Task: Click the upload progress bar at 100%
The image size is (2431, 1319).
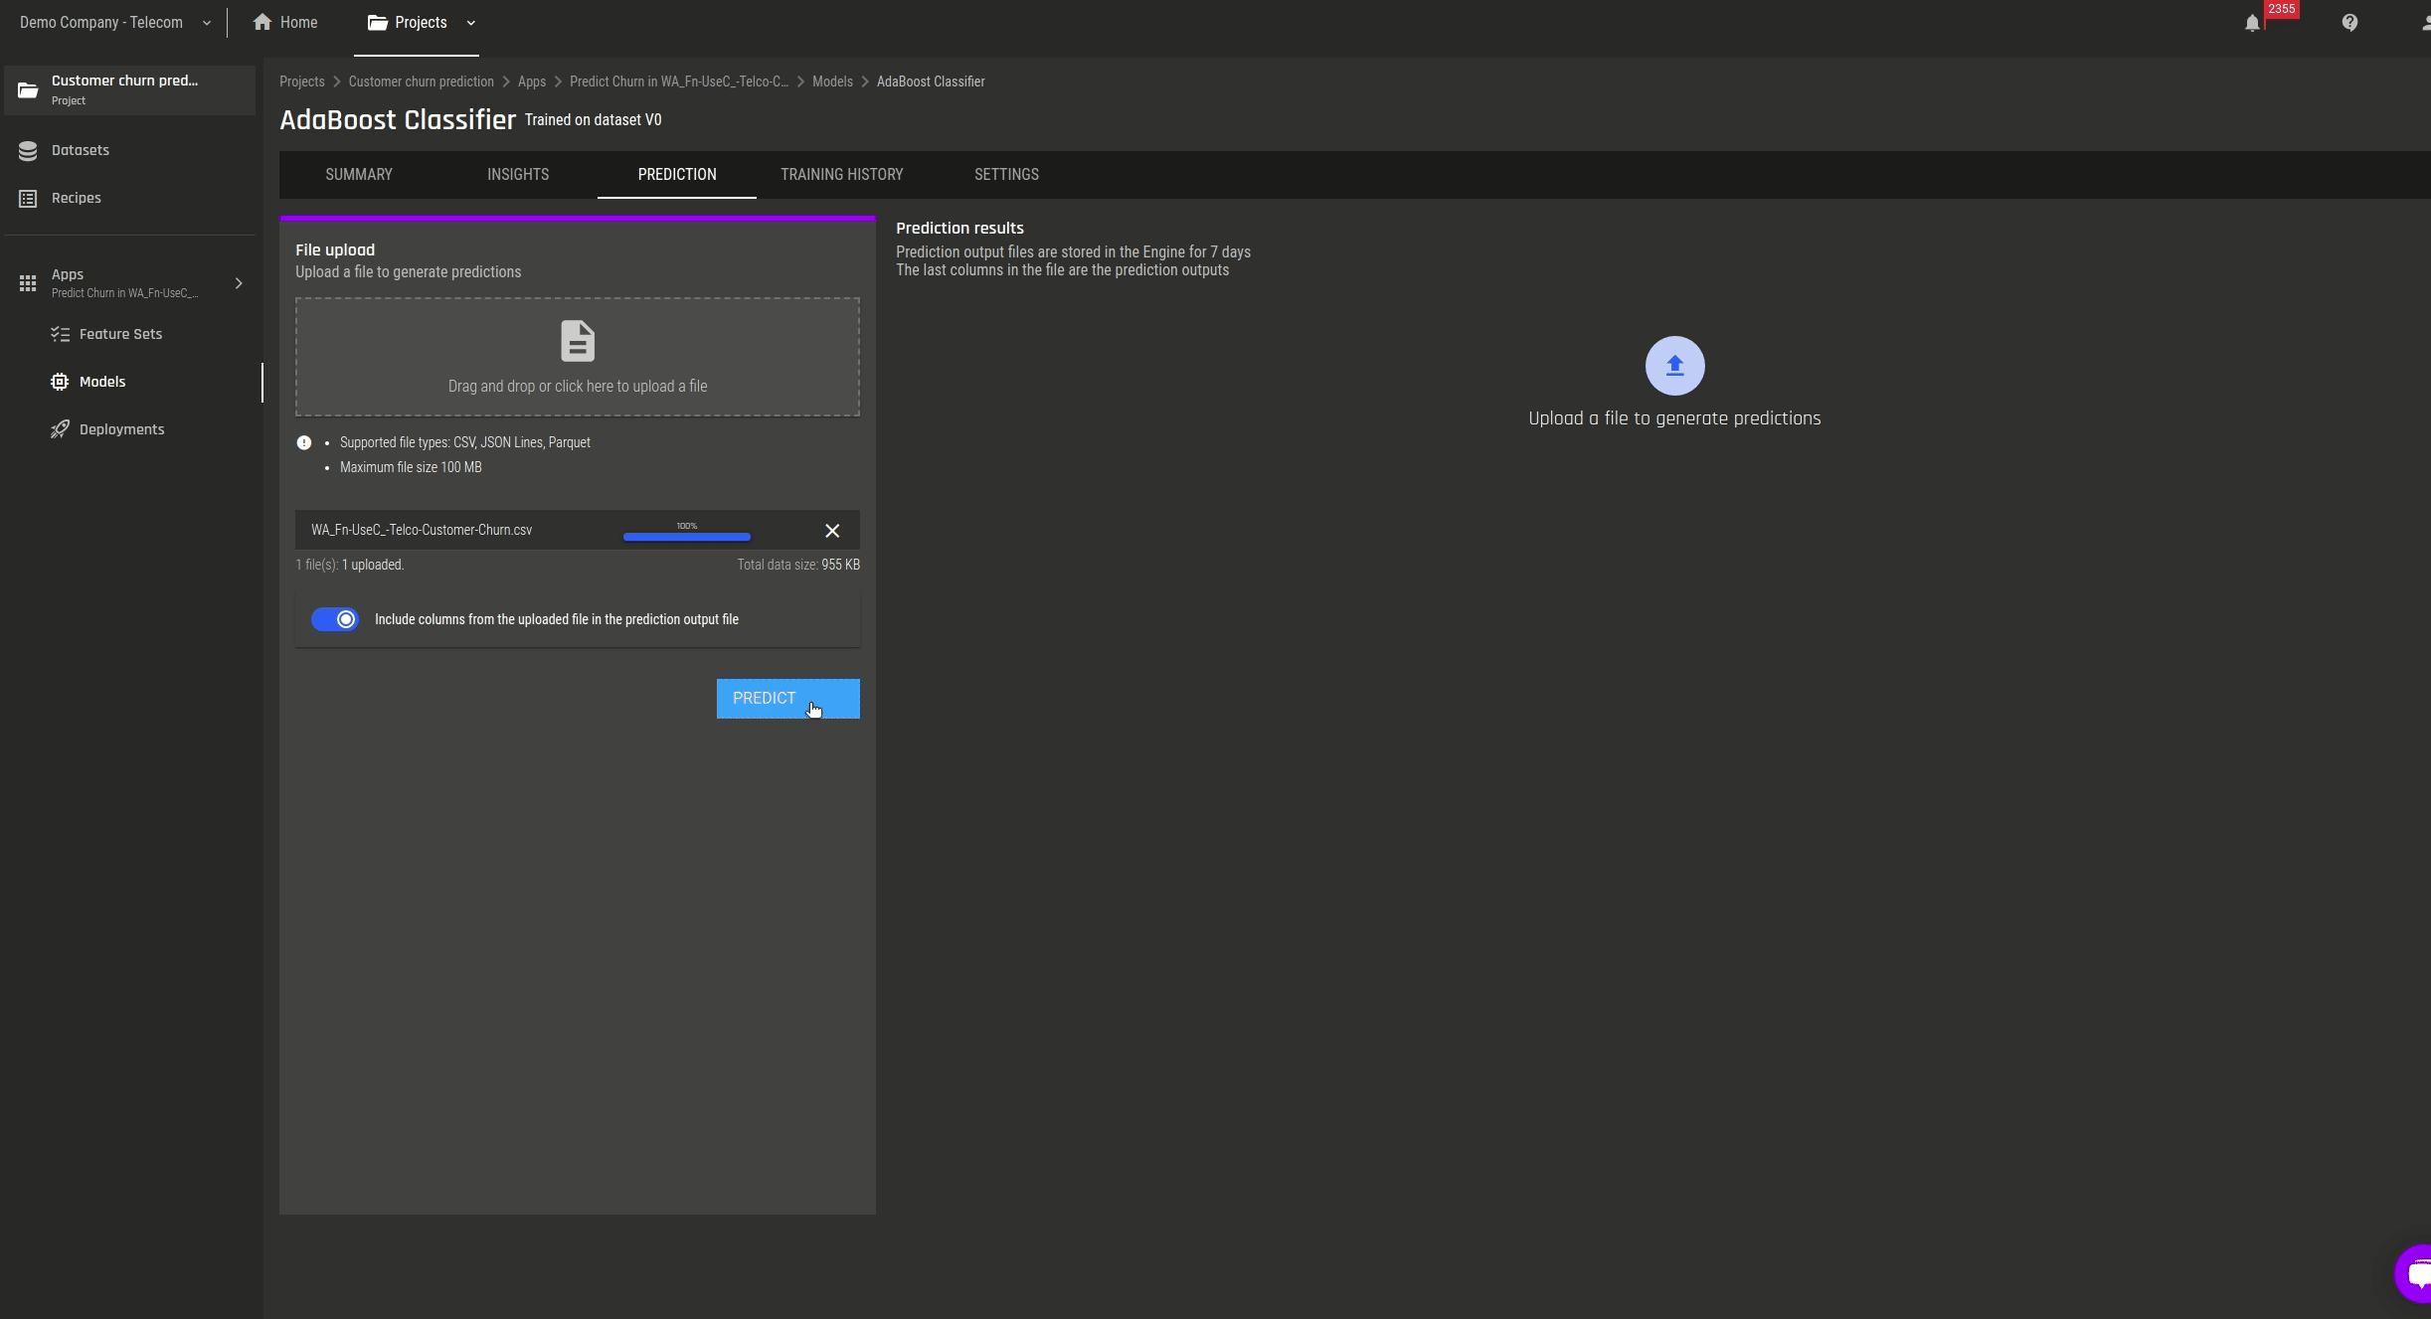Action: [x=687, y=537]
